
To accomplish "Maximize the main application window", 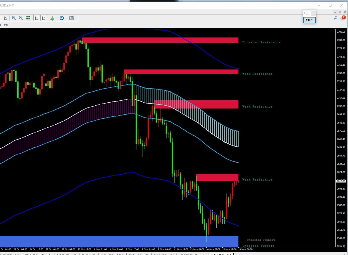I will click(x=330, y=5).
